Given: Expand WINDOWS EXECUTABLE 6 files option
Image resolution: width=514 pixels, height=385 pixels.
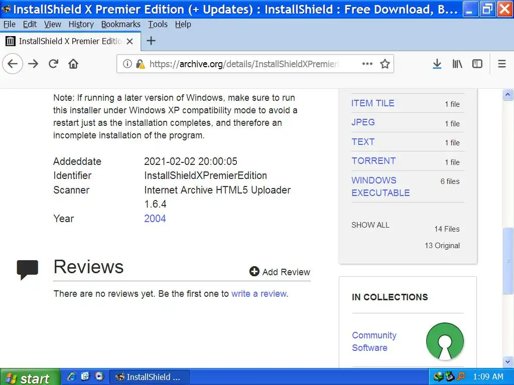Looking at the screenshot, I should tap(380, 186).
